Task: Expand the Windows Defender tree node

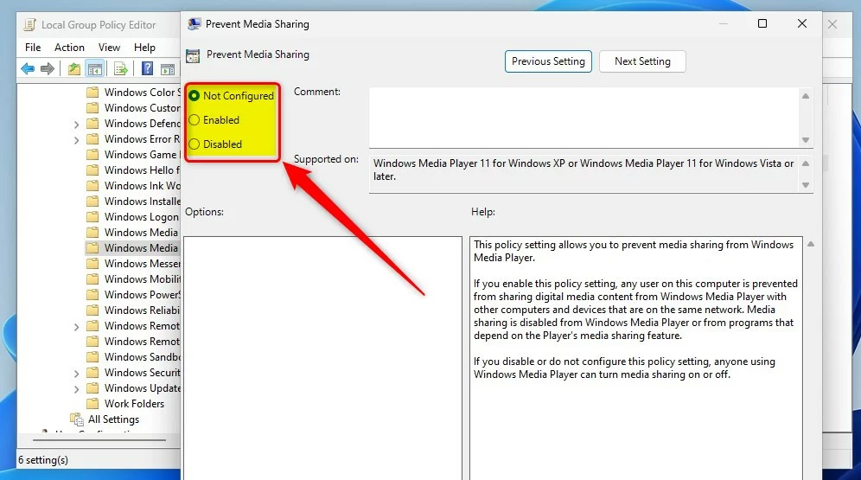Action: click(x=76, y=125)
